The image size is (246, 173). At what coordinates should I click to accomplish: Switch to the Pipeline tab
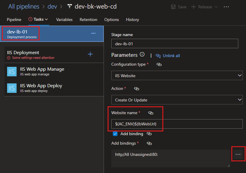tap(14, 20)
